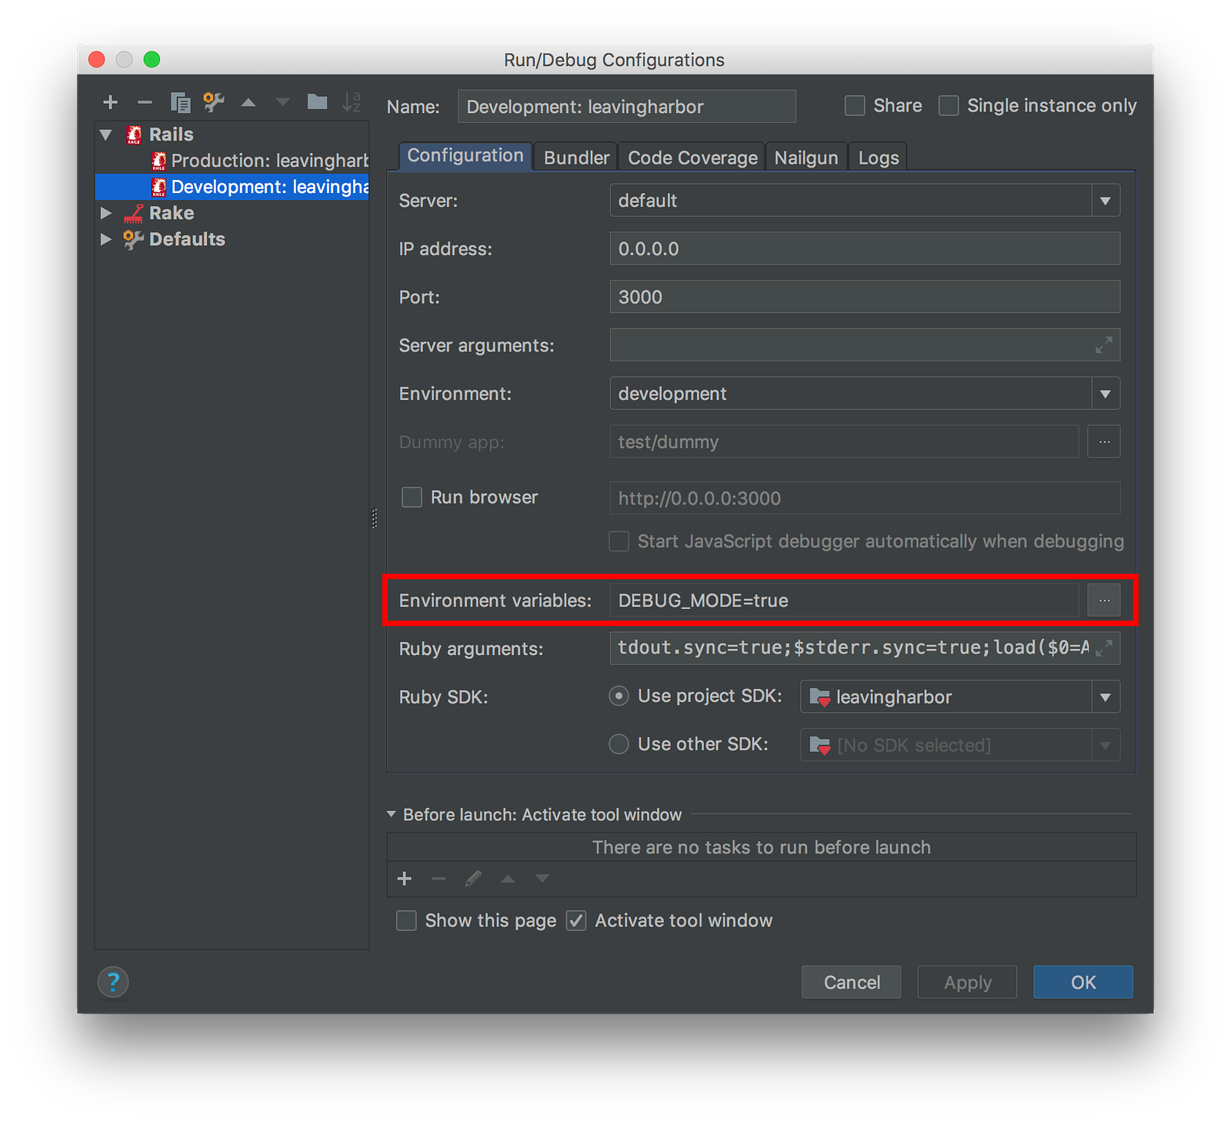This screenshot has width=1231, height=1124.
Task: Create a new configuration folder
Action: tap(317, 101)
